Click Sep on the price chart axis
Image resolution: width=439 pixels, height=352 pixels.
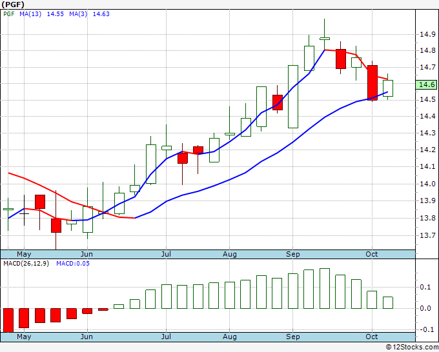293,255
